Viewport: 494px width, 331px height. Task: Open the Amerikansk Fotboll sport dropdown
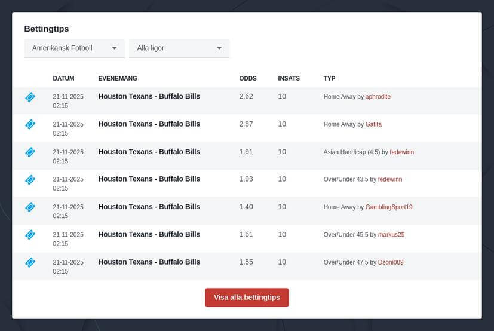[74, 48]
